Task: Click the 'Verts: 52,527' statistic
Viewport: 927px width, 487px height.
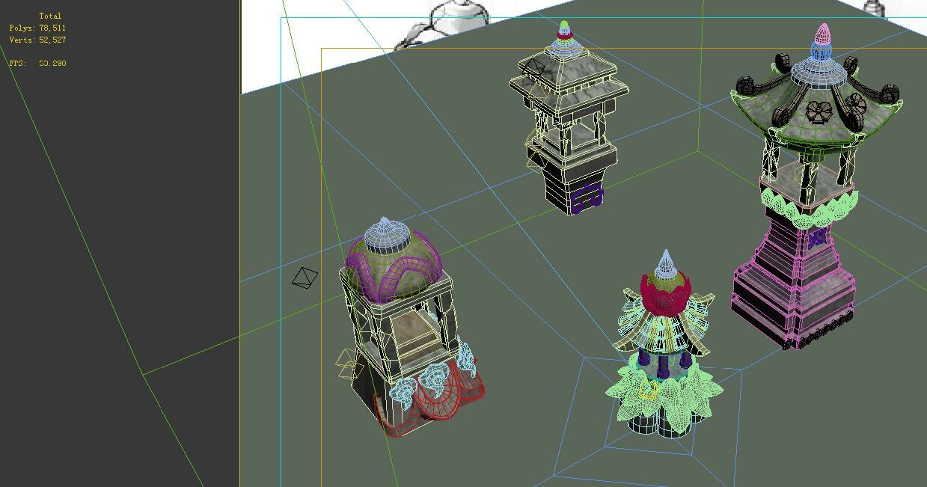Action: point(37,40)
